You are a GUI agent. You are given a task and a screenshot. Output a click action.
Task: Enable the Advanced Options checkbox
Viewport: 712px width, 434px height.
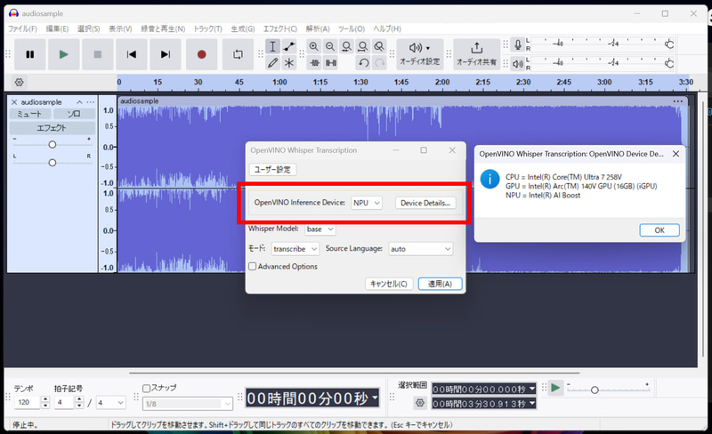[253, 267]
